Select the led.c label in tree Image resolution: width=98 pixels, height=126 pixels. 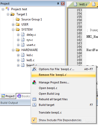click(x=30, y=55)
